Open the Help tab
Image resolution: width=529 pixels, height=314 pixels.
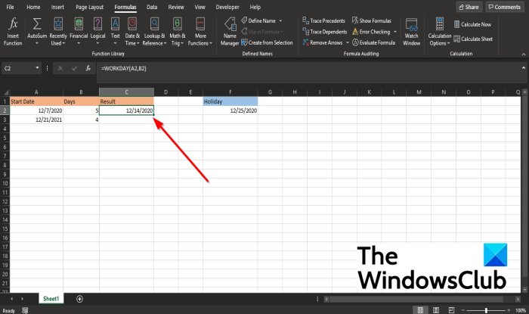(255, 7)
